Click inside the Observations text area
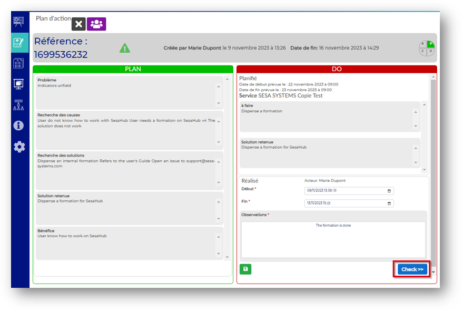The width and height of the screenshot is (462, 310). (x=333, y=240)
